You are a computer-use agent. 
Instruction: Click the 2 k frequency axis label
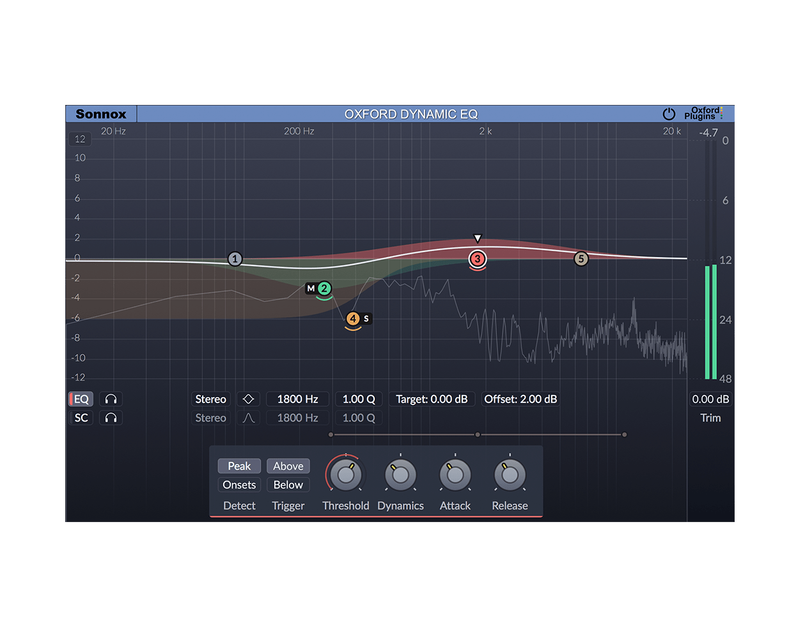[x=485, y=131]
